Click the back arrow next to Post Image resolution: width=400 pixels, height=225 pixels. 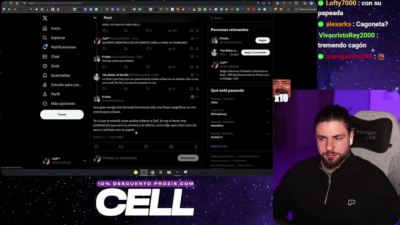coord(95,18)
